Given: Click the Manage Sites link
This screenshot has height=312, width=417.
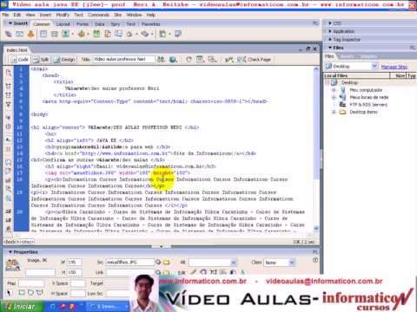Looking at the screenshot, I should point(394,67).
